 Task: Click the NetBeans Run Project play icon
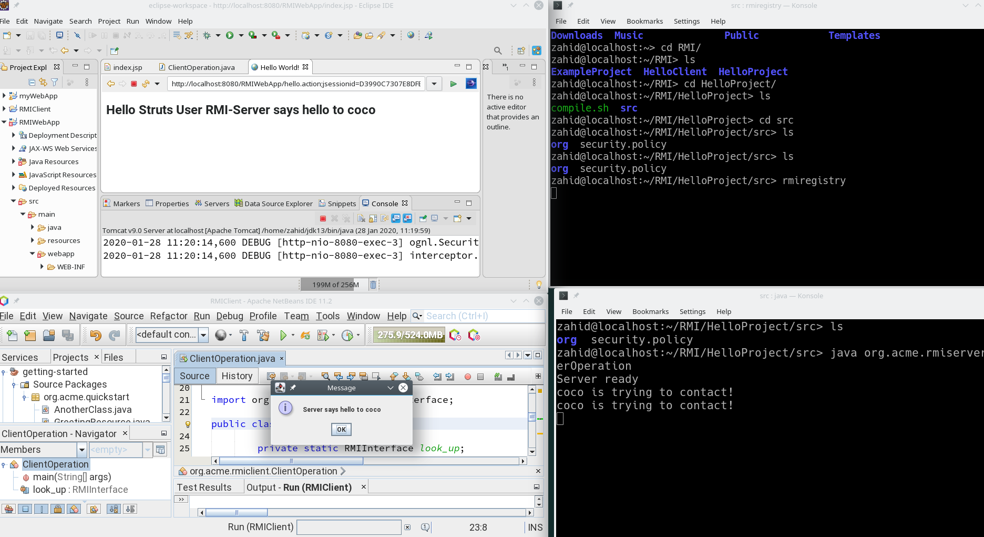coord(283,335)
